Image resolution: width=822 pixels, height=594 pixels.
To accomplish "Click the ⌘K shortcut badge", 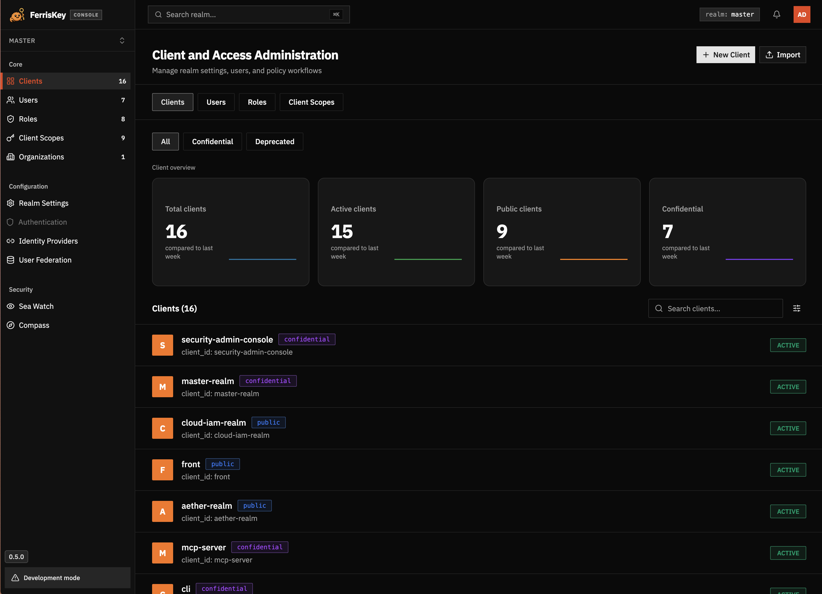I will 336,14.
